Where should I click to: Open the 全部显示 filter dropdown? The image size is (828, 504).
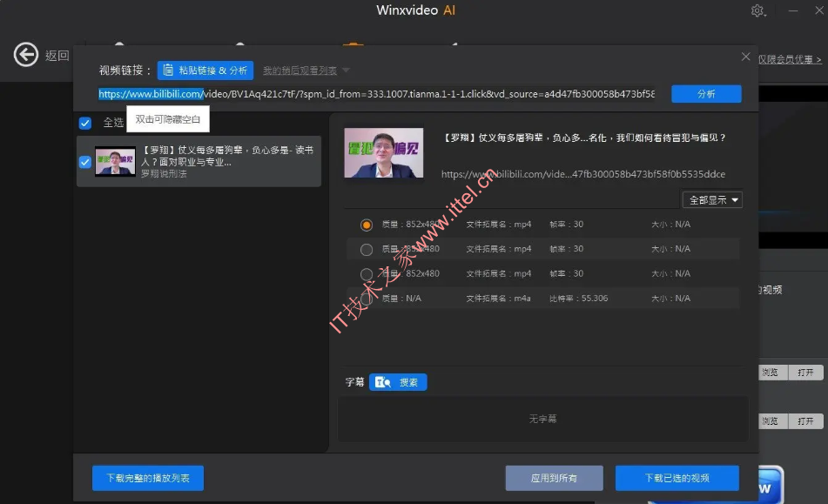coord(712,200)
